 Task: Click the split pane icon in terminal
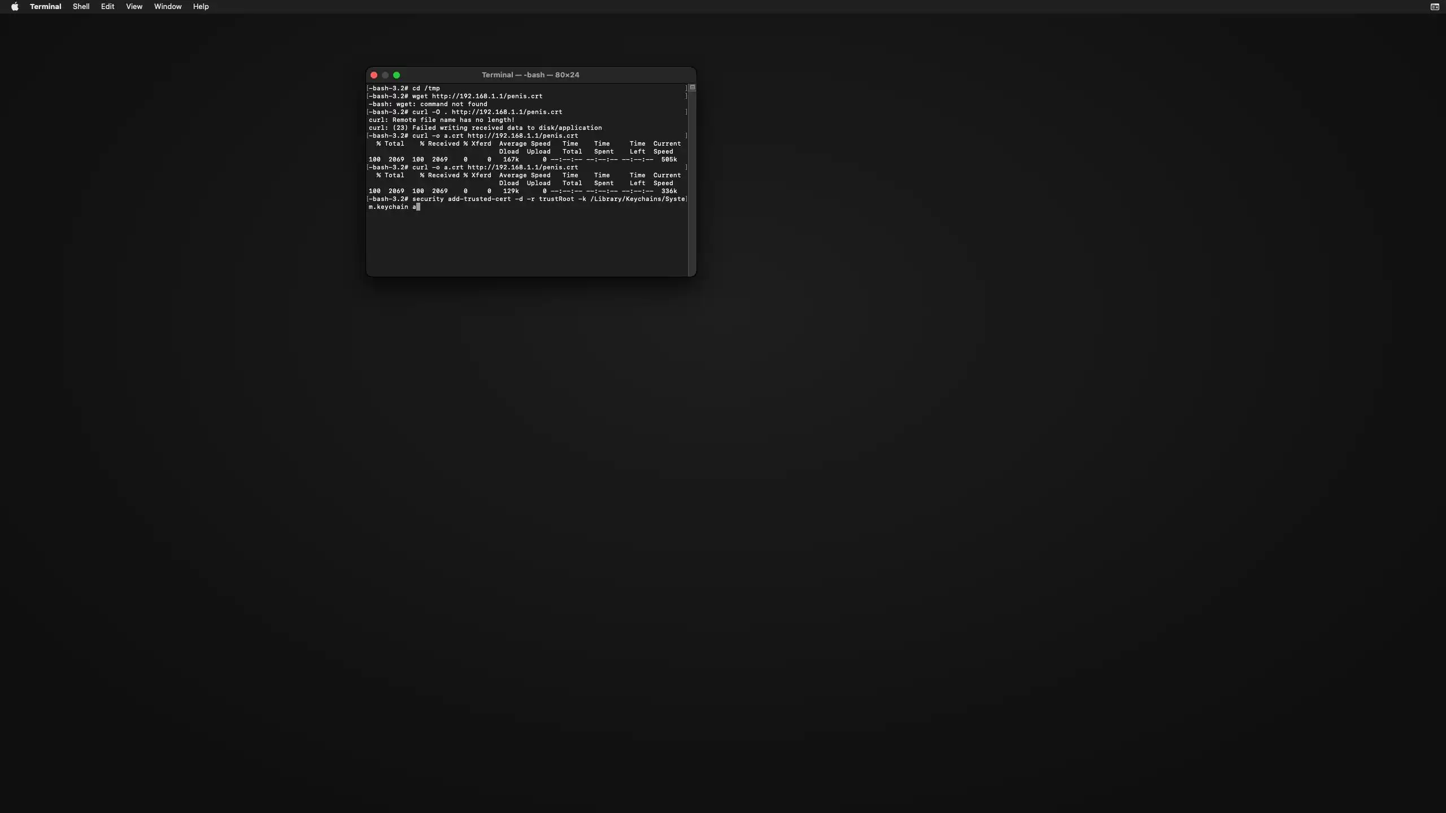point(692,88)
